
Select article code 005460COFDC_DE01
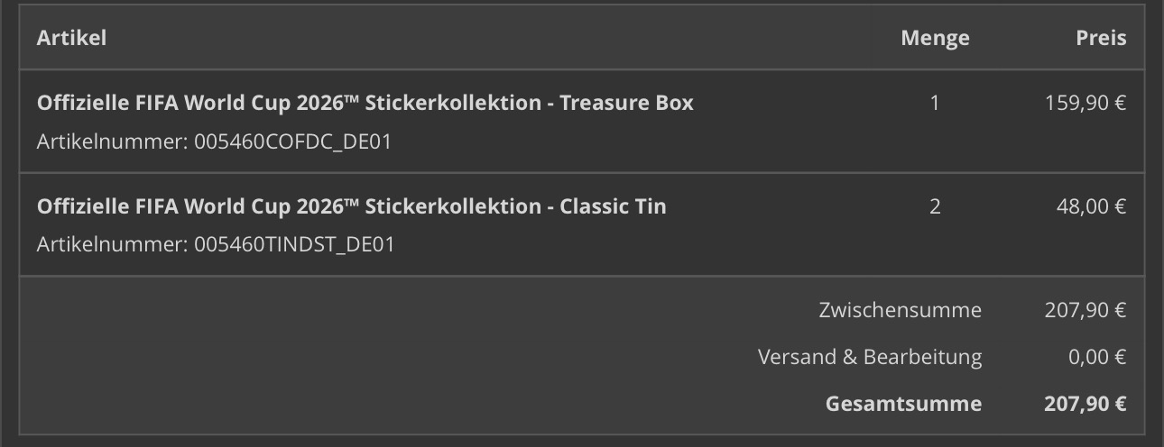click(292, 141)
